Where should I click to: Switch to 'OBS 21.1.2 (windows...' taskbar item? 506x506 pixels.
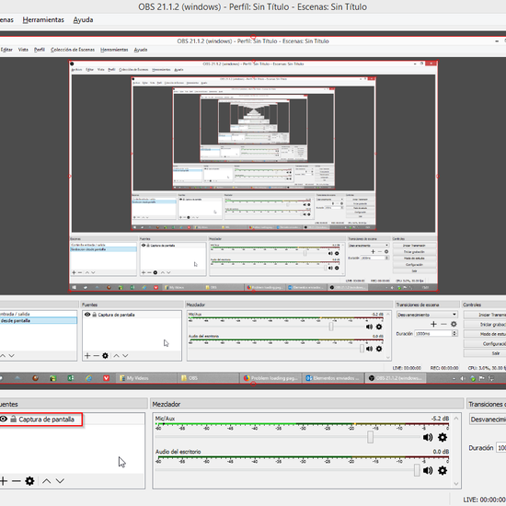click(396, 378)
